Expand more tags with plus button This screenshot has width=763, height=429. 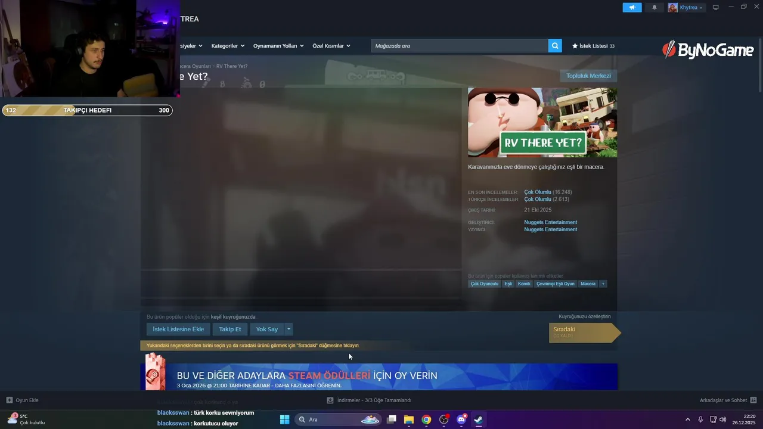[603, 284]
